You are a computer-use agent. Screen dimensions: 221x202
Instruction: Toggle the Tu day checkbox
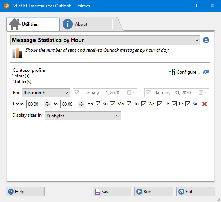(x=129, y=104)
